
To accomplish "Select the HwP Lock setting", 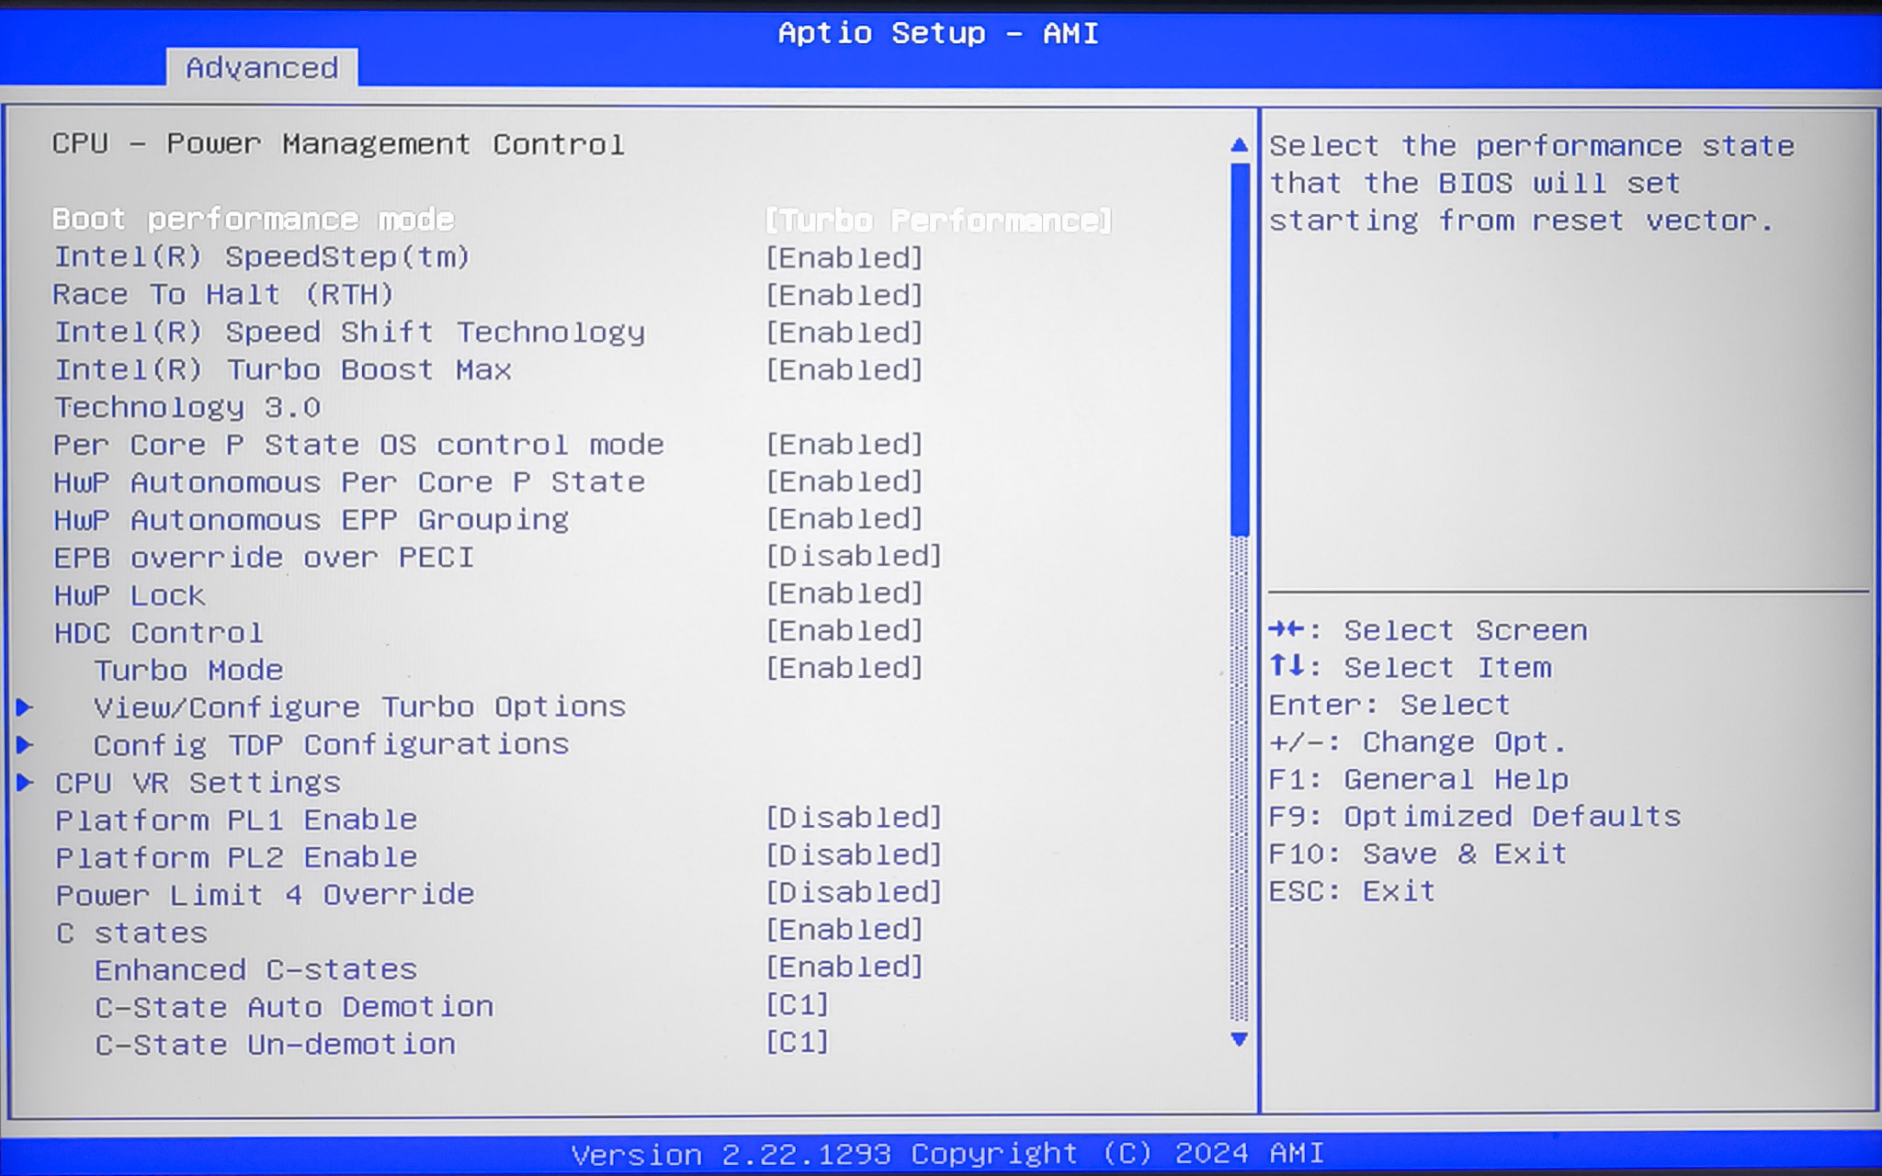I will coord(130,595).
